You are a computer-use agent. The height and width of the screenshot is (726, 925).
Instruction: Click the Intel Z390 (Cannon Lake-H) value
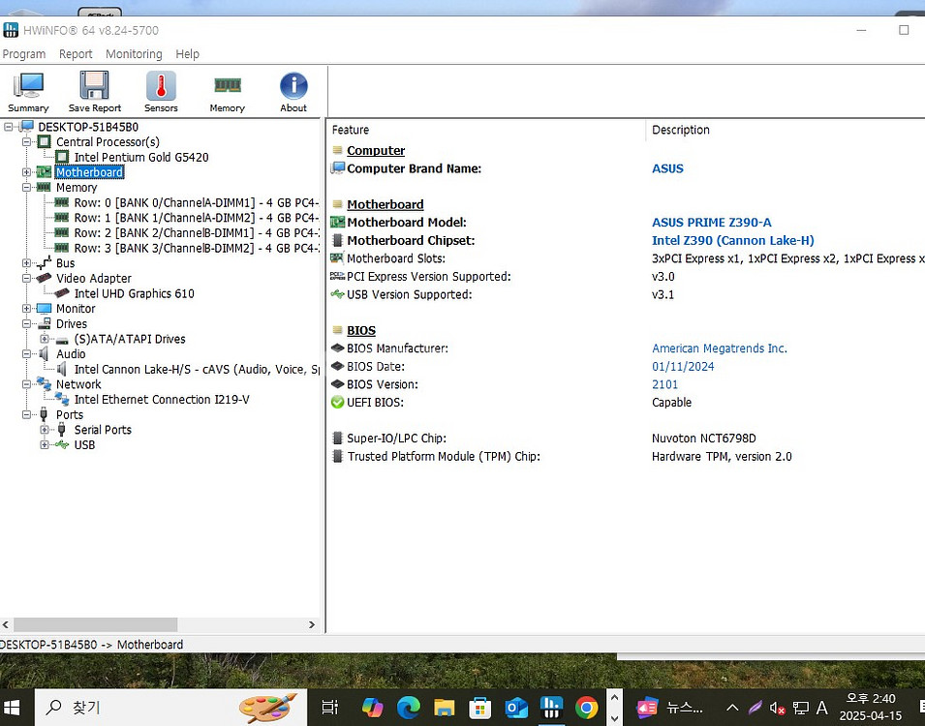[732, 241]
